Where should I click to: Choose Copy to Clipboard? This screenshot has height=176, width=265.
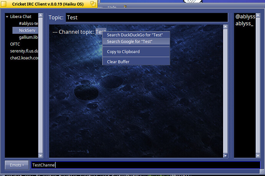[136, 52]
